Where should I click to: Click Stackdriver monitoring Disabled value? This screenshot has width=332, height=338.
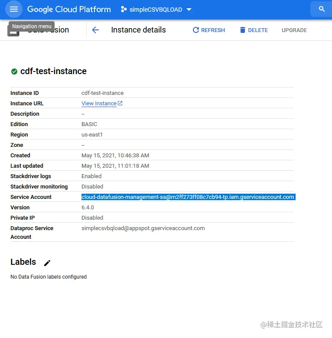[92, 187]
